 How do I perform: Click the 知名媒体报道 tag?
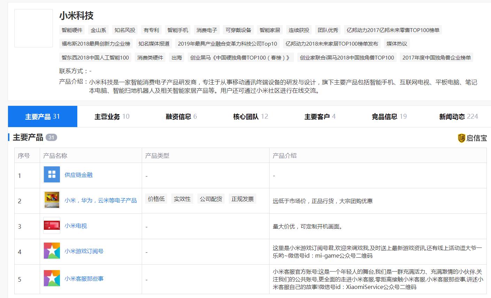(154, 44)
